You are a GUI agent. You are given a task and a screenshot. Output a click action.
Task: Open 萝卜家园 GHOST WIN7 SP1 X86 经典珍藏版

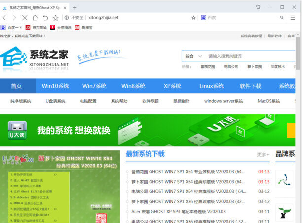click(188, 202)
